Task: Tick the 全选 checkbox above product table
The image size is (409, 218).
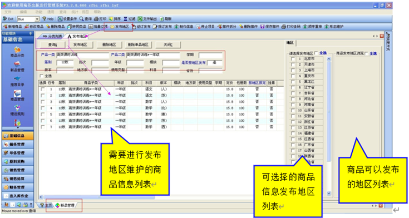Action: [x=41, y=76]
